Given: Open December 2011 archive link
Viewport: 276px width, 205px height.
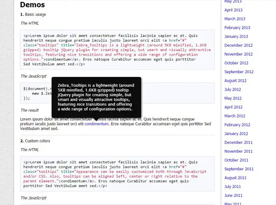Looking at the screenshot, I should pos(239,142).
